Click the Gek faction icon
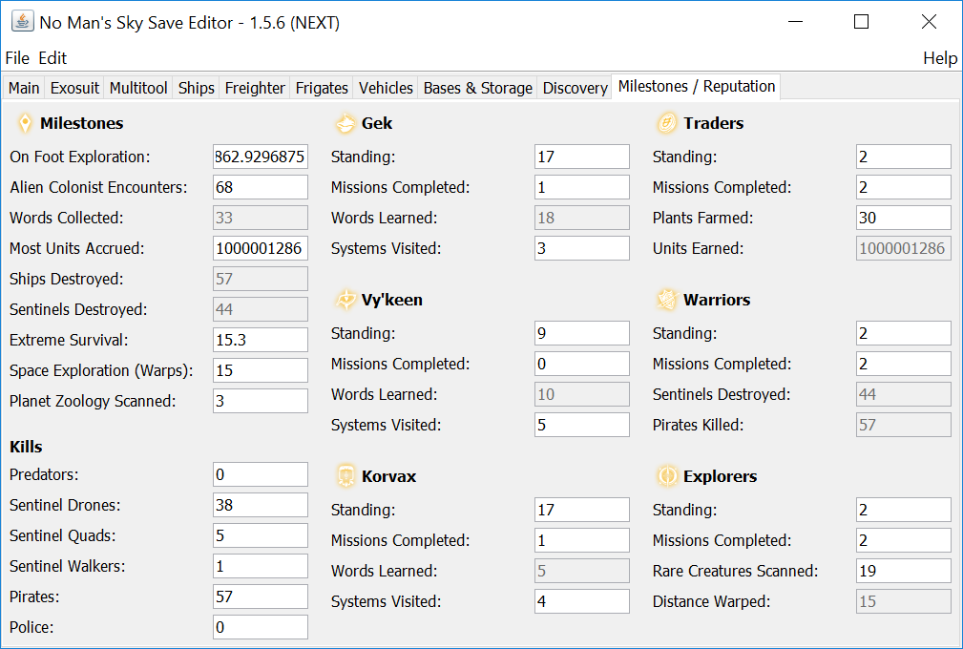 click(x=345, y=123)
